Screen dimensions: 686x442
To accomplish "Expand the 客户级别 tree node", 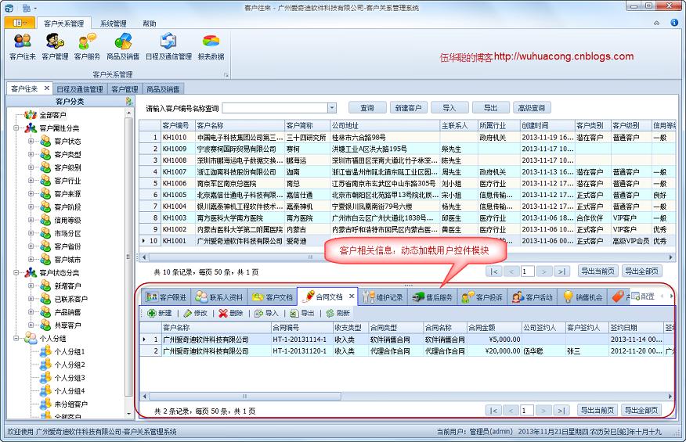I will point(31,167).
